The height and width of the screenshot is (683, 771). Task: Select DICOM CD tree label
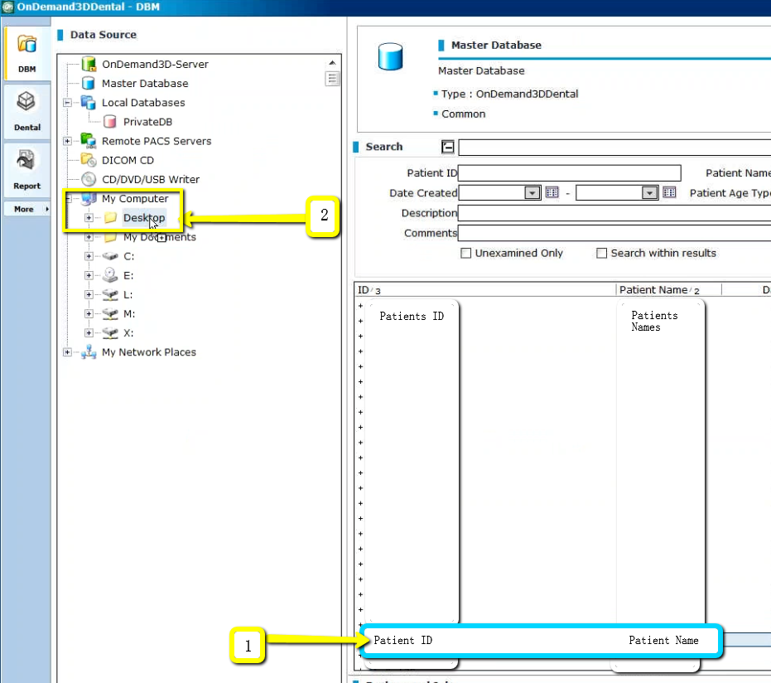tap(128, 160)
